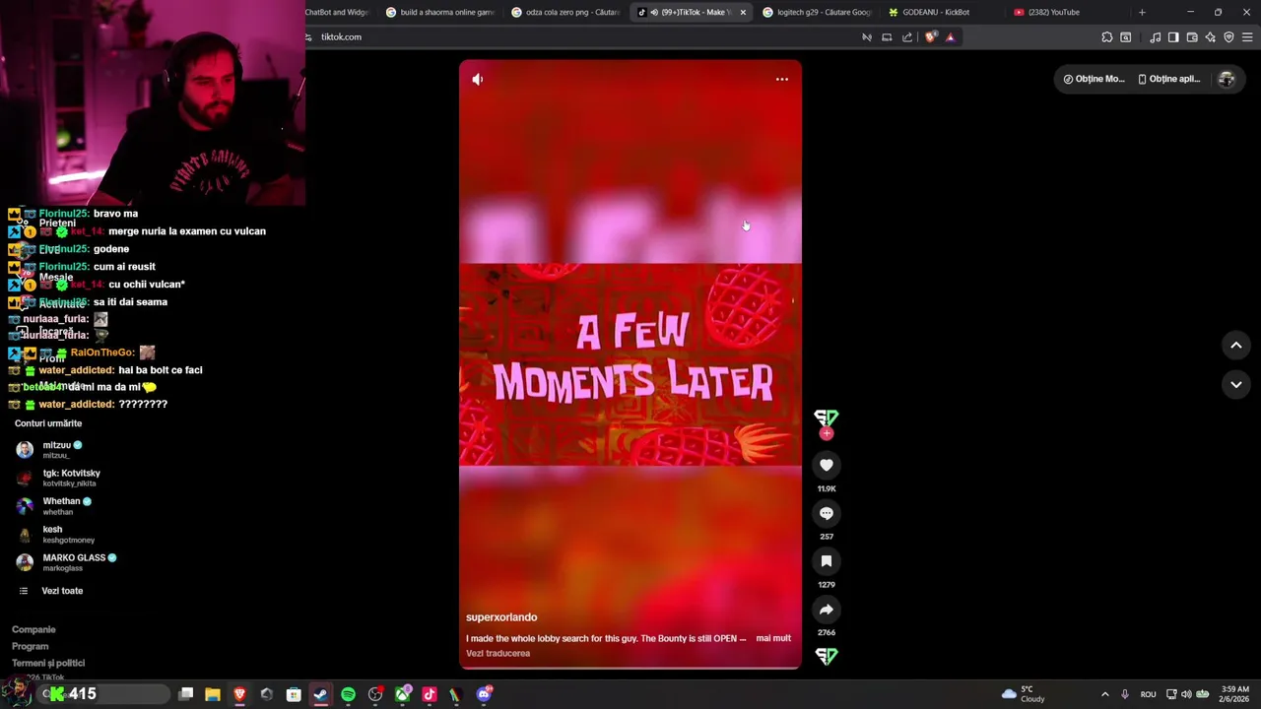The image size is (1261, 709).
Task: Go to next video with down chevron
Action: [x=1236, y=384]
